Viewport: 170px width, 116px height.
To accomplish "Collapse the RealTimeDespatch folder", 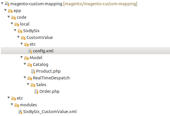I will (x=25, y=77).
